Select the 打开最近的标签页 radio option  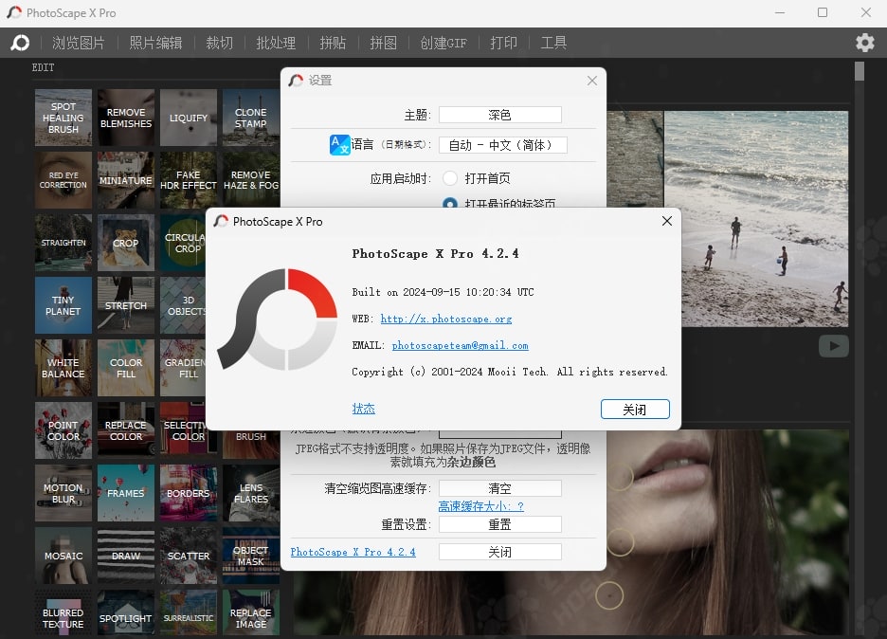(x=450, y=203)
